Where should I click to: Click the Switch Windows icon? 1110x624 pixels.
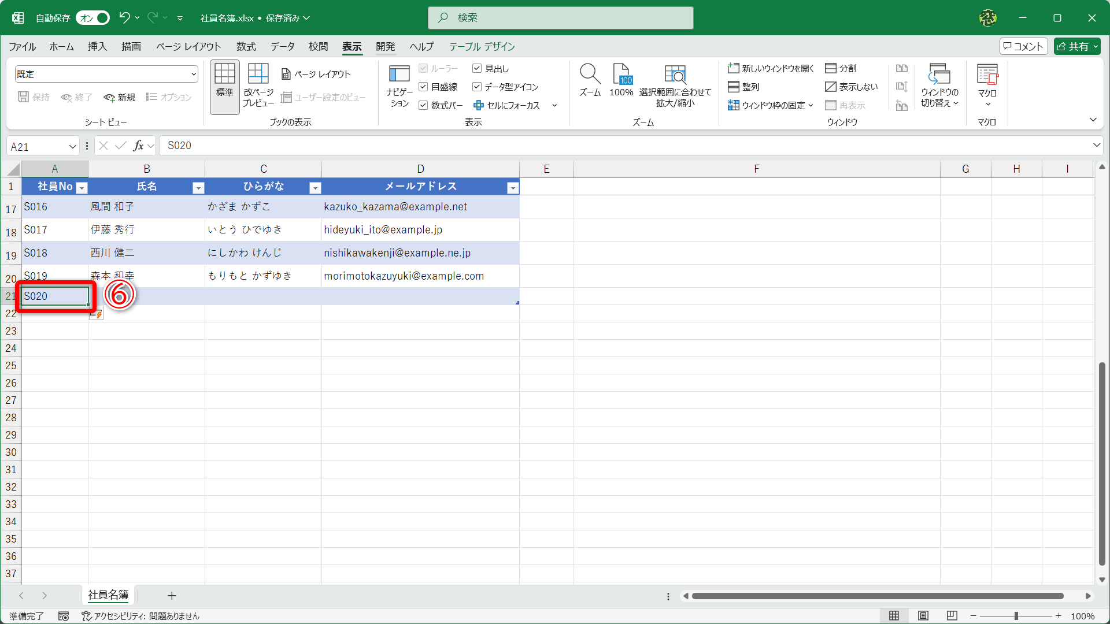pyautogui.click(x=939, y=84)
